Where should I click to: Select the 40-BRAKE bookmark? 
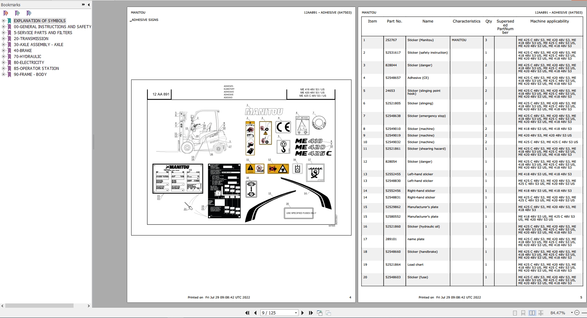coord(23,51)
